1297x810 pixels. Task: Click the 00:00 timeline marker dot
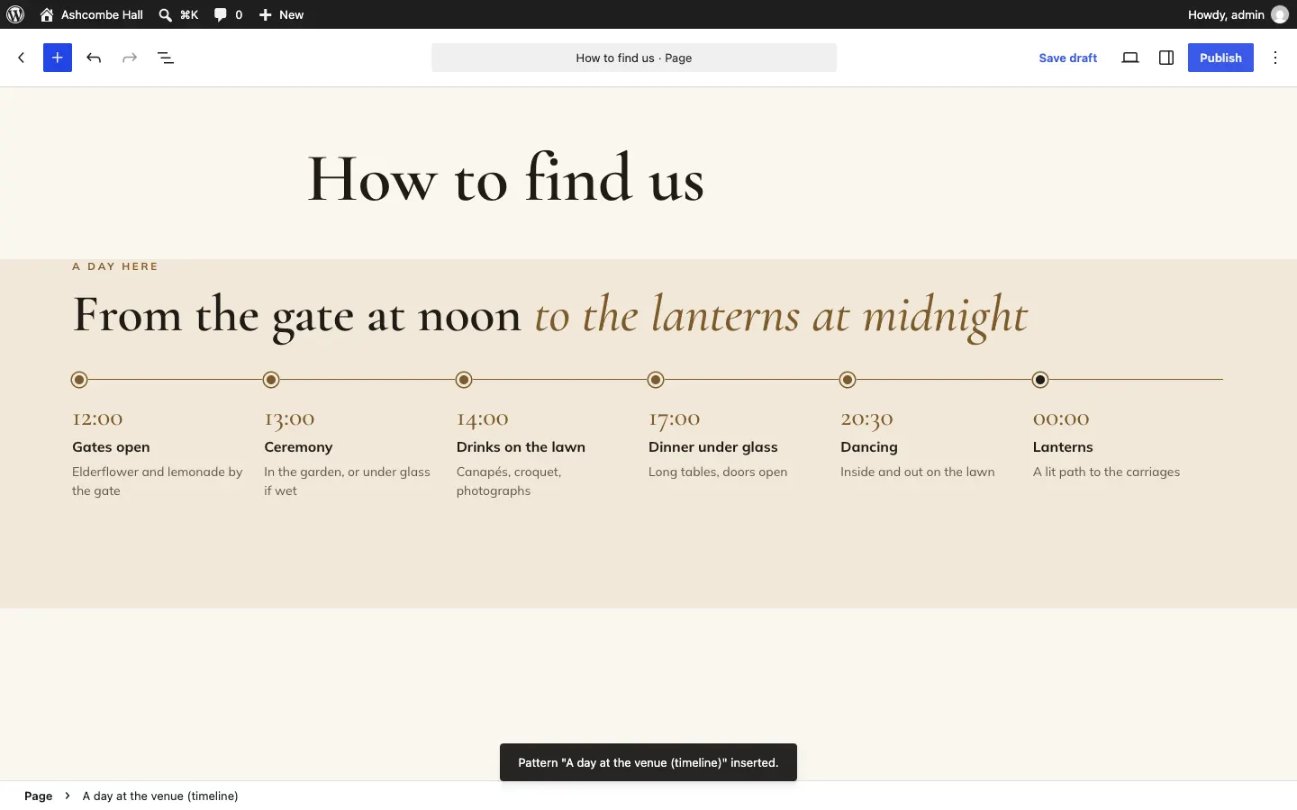[1040, 380]
